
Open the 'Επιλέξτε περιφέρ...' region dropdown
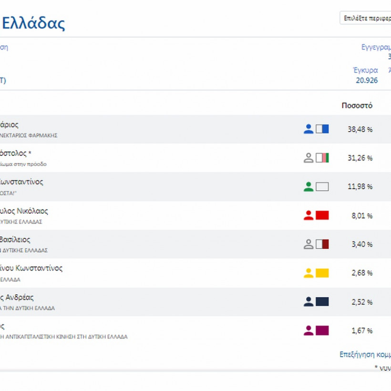tap(365, 18)
